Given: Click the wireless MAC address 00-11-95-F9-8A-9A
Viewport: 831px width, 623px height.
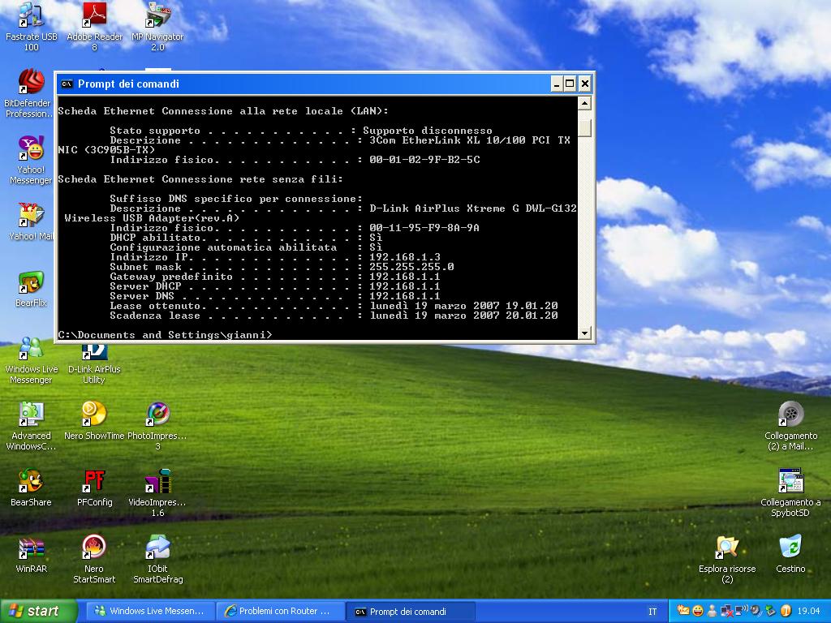Looking at the screenshot, I should pyautogui.click(x=424, y=228).
